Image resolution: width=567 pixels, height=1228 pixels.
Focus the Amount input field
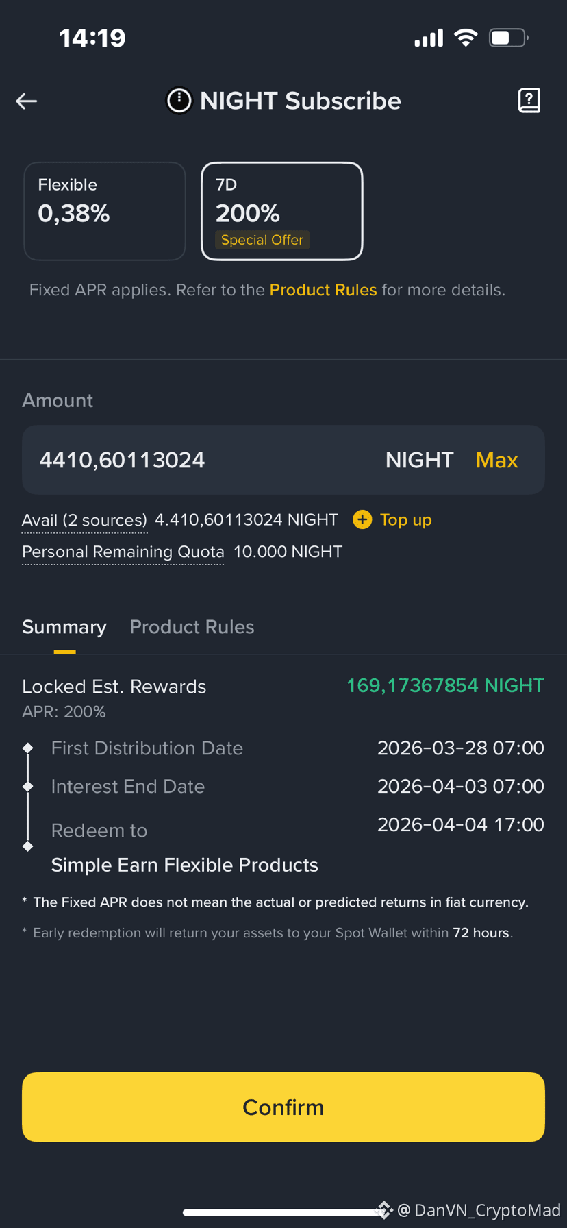coord(283,460)
